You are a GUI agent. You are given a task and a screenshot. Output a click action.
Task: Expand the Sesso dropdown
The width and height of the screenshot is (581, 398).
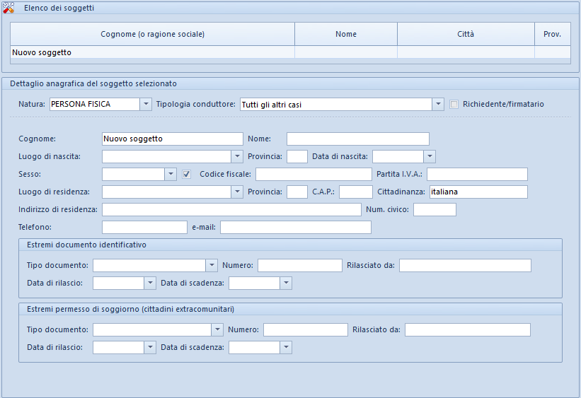point(171,175)
